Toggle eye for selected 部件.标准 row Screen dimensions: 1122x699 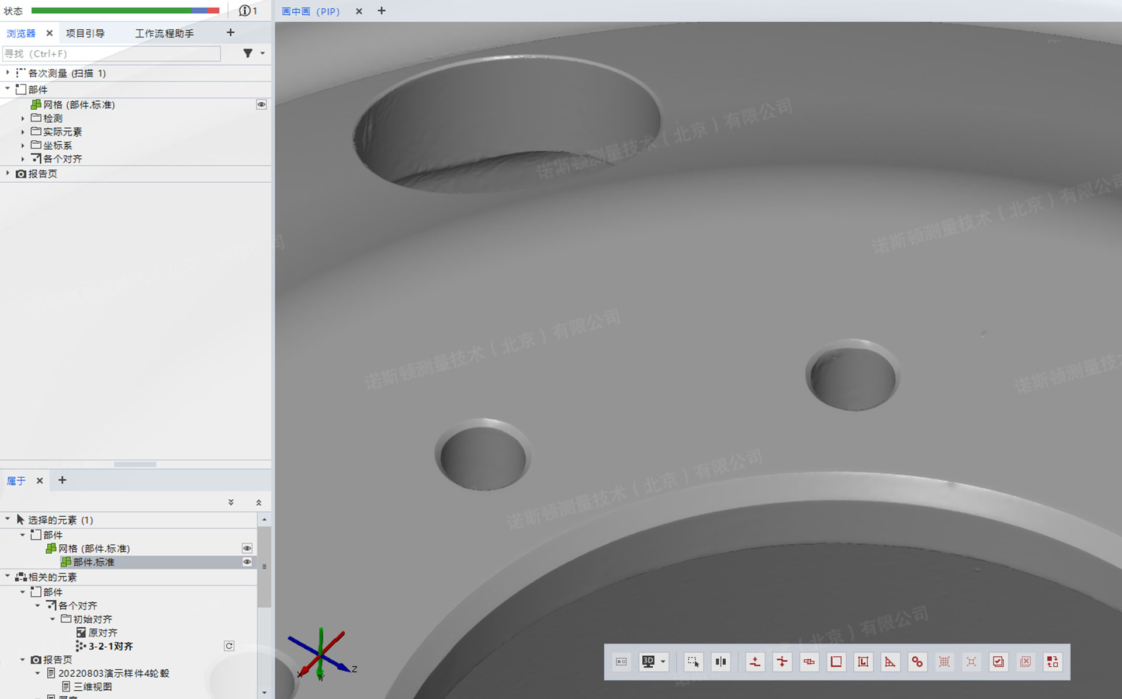click(x=247, y=562)
